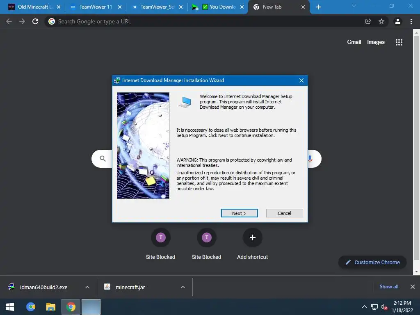
Task: Click the laptop computer icon in the wizard
Action: (185, 102)
